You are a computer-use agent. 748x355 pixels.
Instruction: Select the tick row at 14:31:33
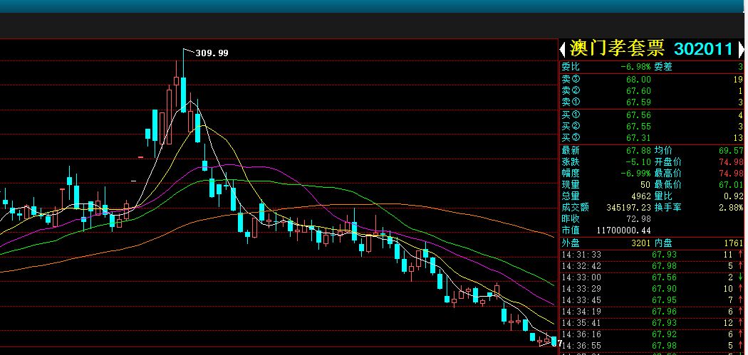tap(652, 255)
